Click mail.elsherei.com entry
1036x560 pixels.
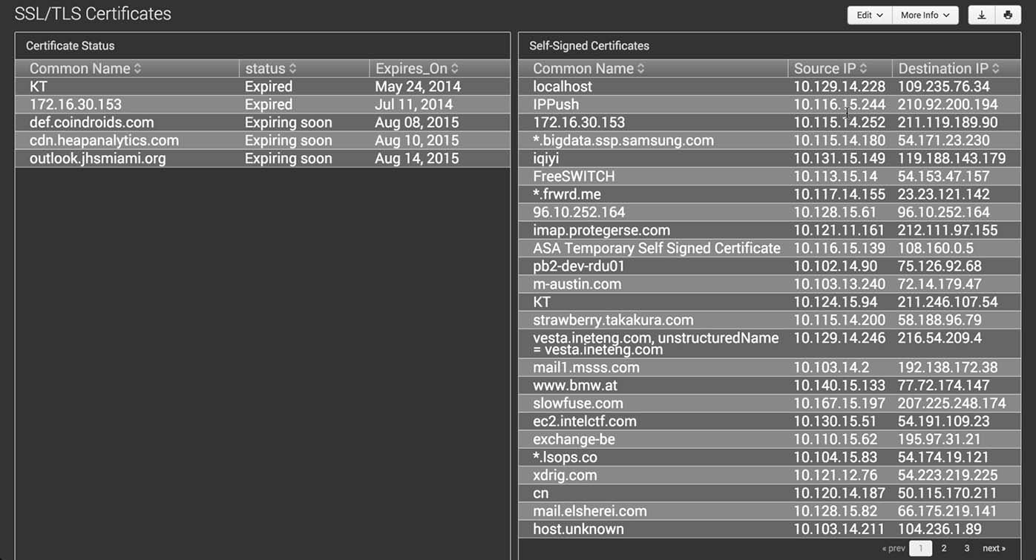(590, 511)
